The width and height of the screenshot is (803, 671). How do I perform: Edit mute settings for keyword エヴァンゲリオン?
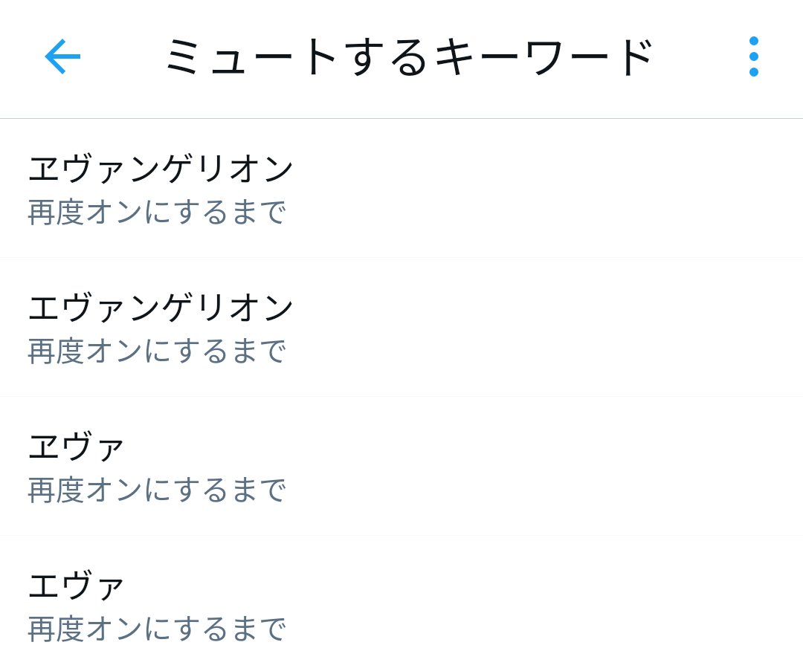[401, 328]
